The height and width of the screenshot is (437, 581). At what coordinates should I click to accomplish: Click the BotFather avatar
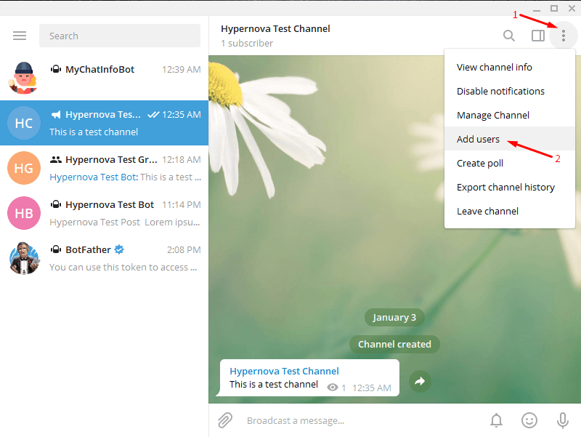[24, 258]
